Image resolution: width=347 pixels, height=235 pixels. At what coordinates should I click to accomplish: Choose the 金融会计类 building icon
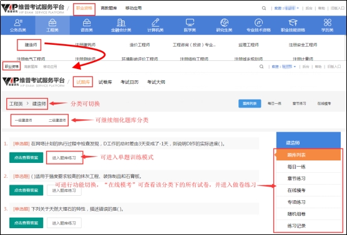(121, 22)
